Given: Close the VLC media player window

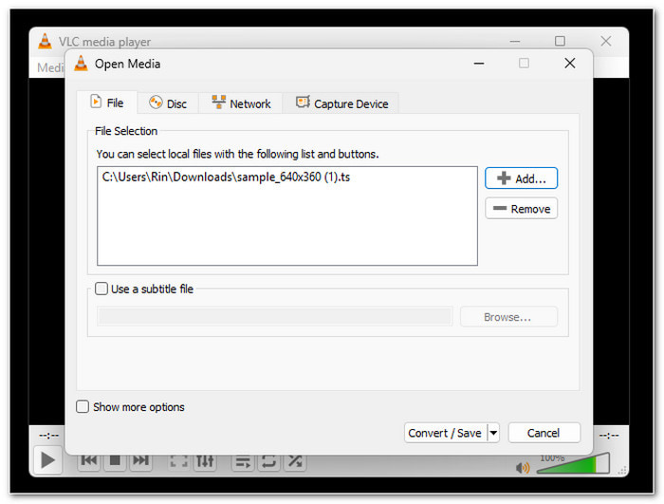Looking at the screenshot, I should pyautogui.click(x=606, y=41).
